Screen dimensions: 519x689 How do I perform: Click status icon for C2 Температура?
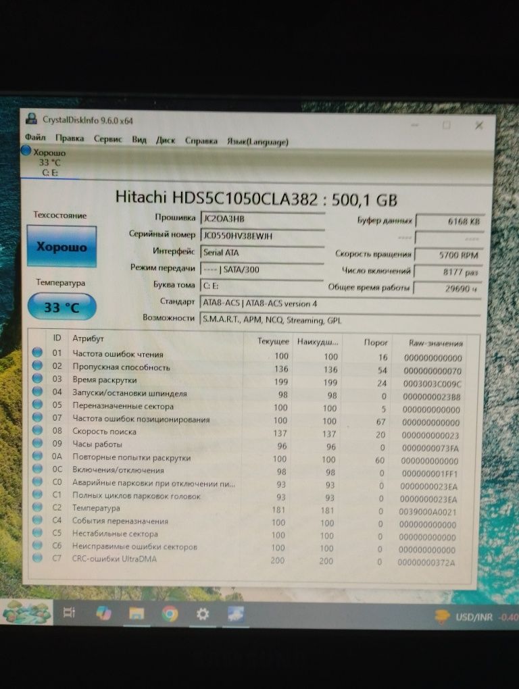coord(37,507)
